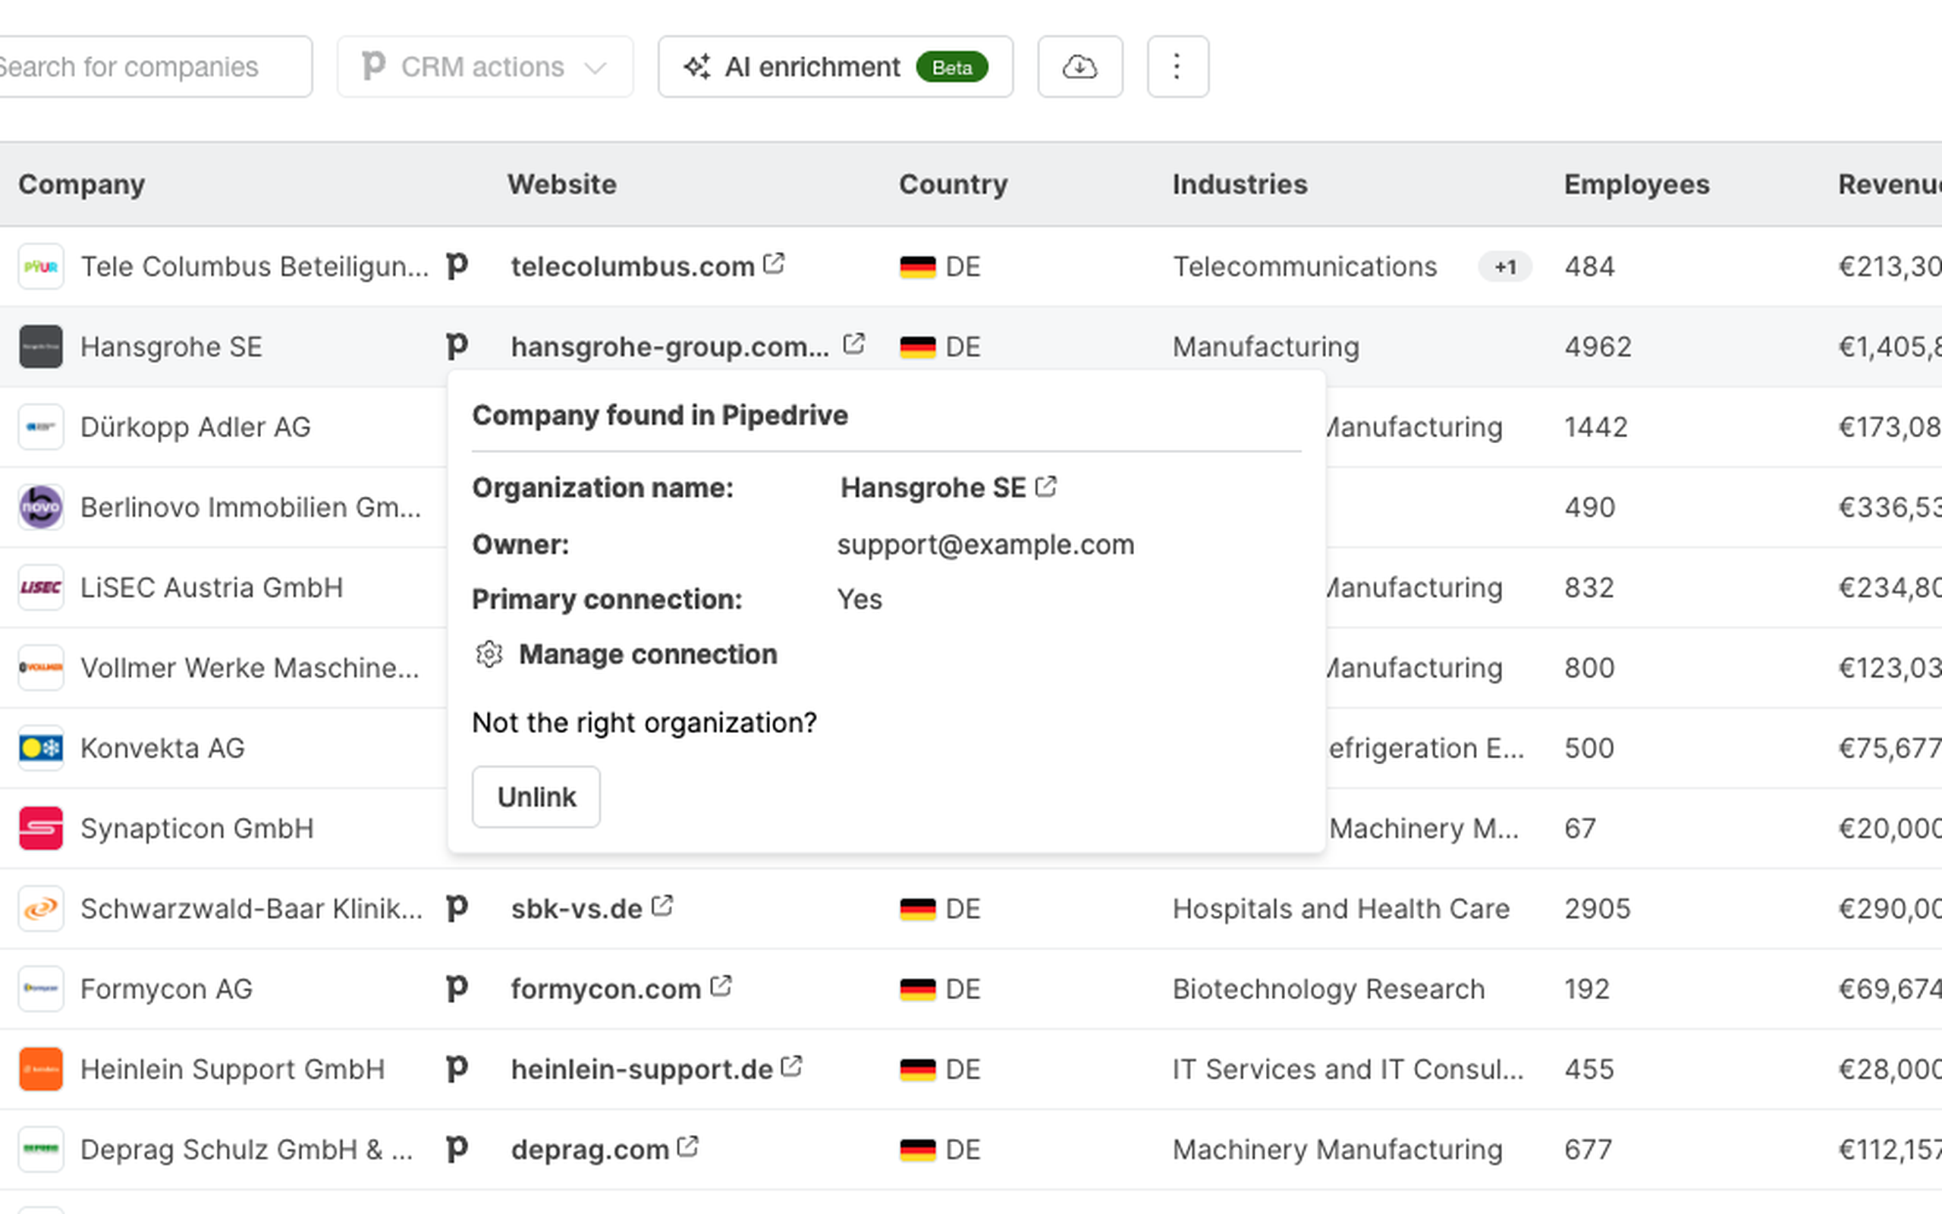The width and height of the screenshot is (1942, 1214).
Task: Click the +1 industries badge for Tele Columbus
Action: pyautogui.click(x=1506, y=266)
